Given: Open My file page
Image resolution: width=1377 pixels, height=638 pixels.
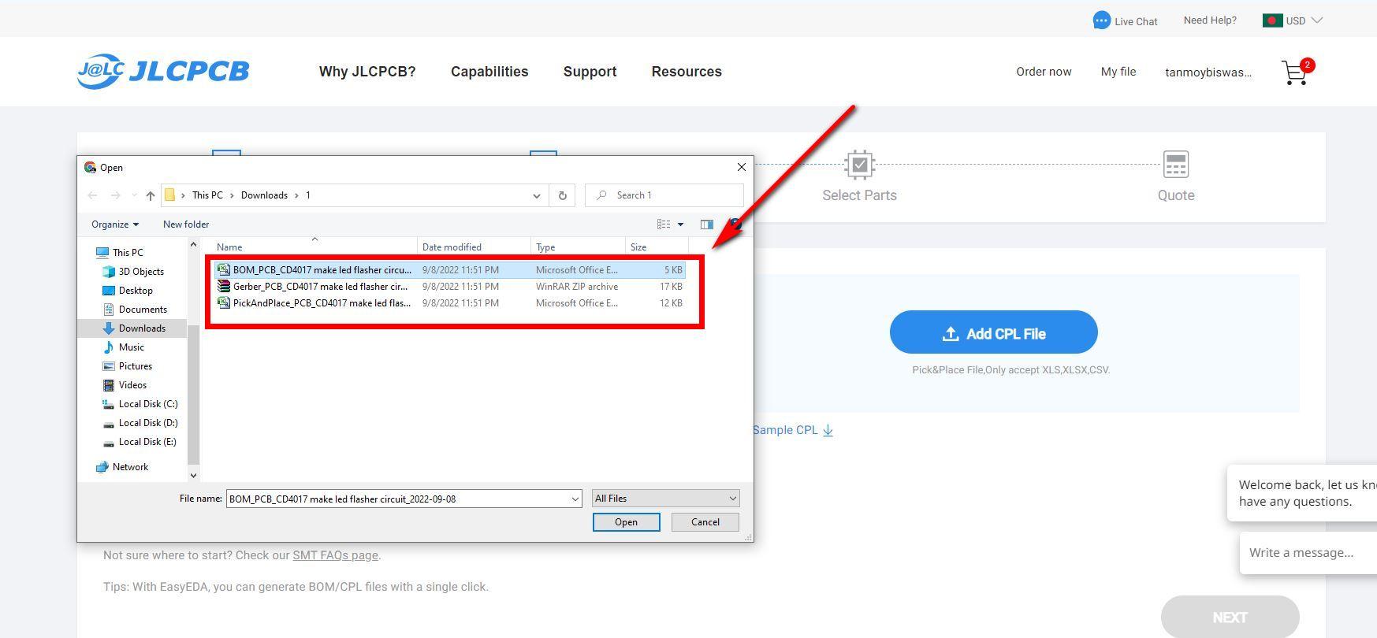Looking at the screenshot, I should 1118,72.
